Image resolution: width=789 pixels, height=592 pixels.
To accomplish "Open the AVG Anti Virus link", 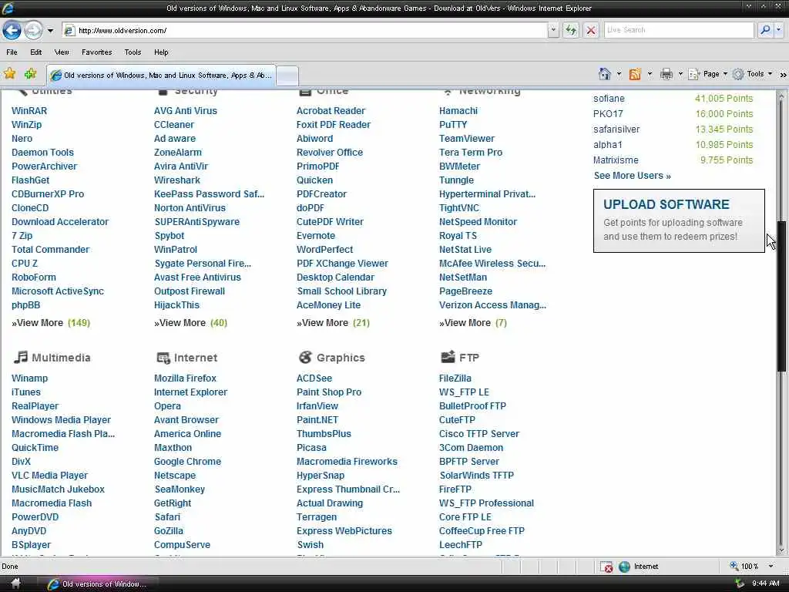I will (186, 111).
